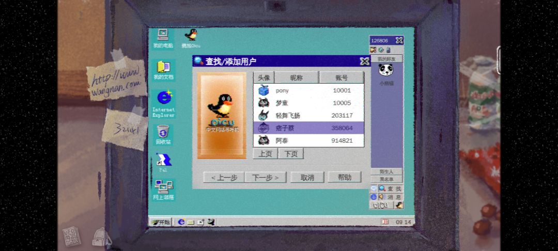The image size is (558, 251).
Task: Select the nickname 阿泰
Action: tap(282, 140)
